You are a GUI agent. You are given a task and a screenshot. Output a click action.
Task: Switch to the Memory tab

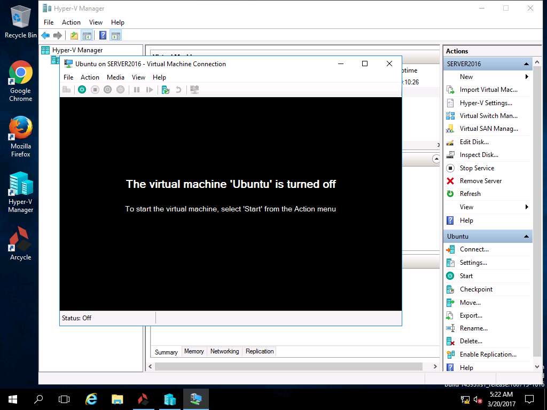pyautogui.click(x=194, y=351)
